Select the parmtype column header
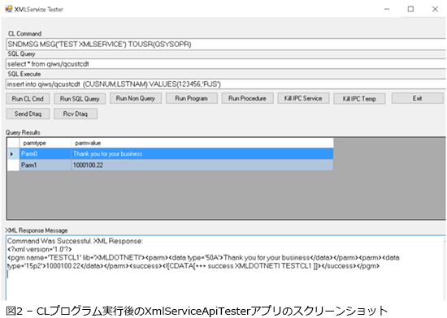The height and width of the screenshot is (318, 447). point(45,143)
